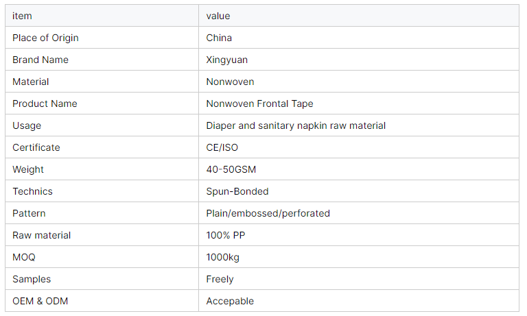Click the "1000kg" MOQ value

click(223, 257)
